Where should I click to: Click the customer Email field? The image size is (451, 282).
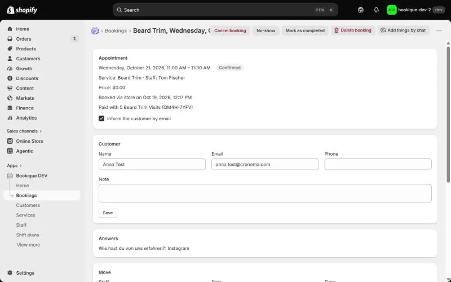265,164
